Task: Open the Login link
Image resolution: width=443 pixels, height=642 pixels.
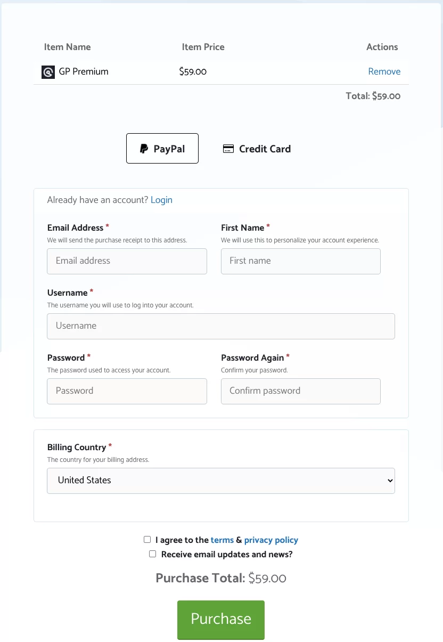Action: click(161, 200)
